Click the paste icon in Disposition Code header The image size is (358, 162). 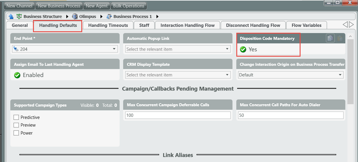[340, 38]
